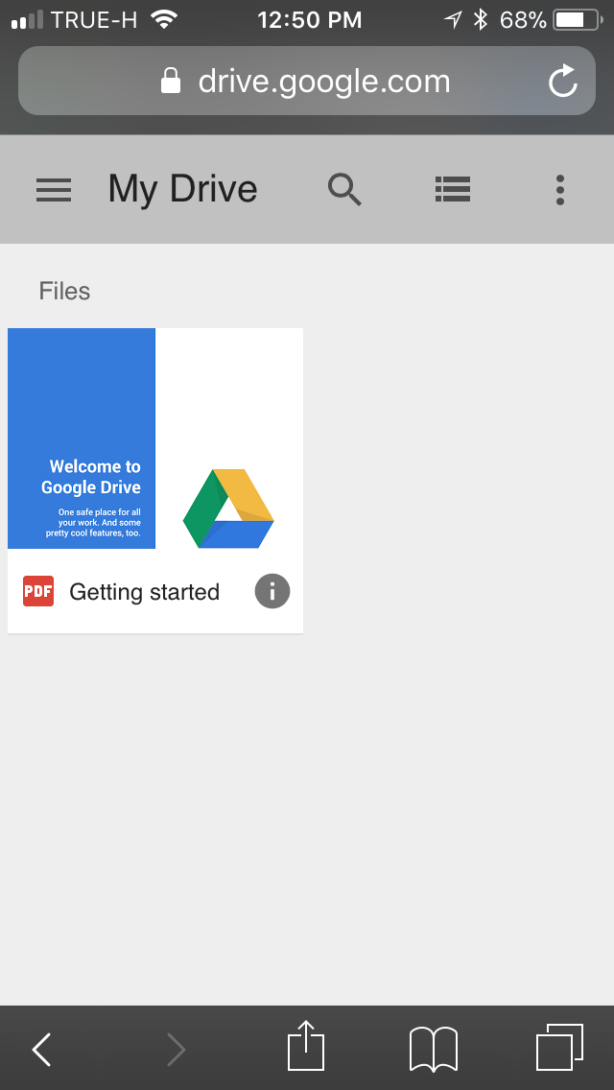Tap the Google Drive logo in preview
The image size is (614, 1090).
point(228,509)
